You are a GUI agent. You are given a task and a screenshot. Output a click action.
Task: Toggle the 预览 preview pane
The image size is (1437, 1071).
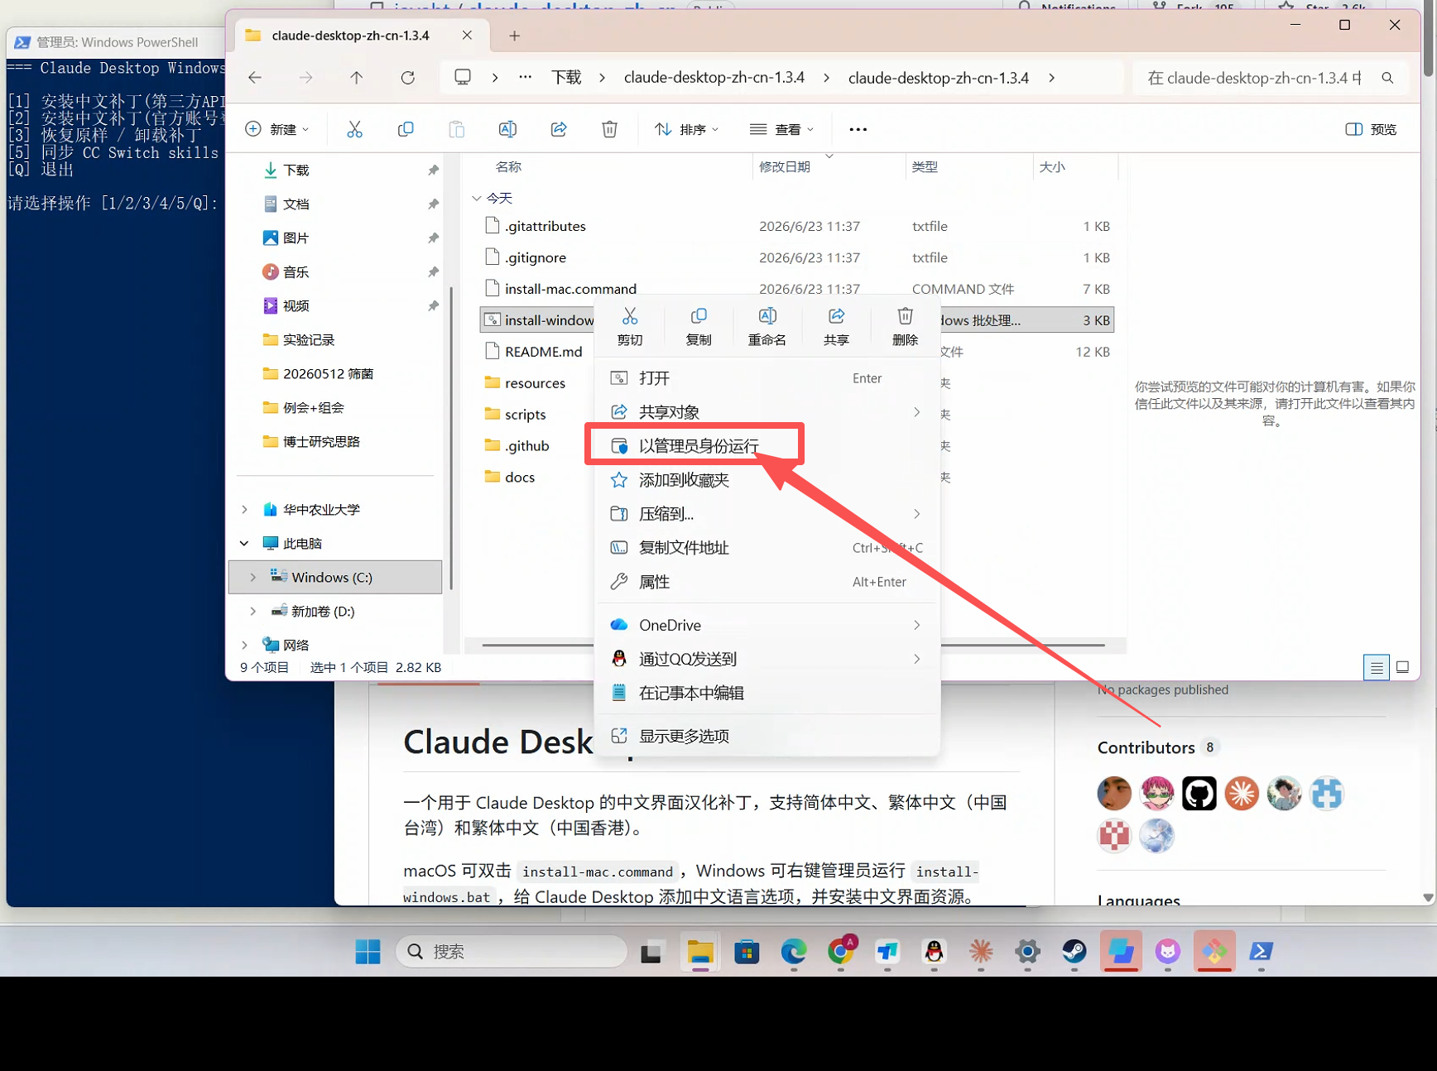[x=1372, y=129]
